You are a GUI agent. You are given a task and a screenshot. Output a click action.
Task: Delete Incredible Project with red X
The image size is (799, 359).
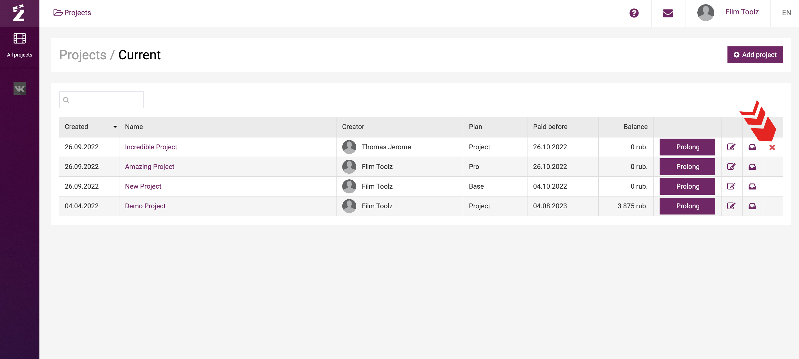click(x=772, y=147)
